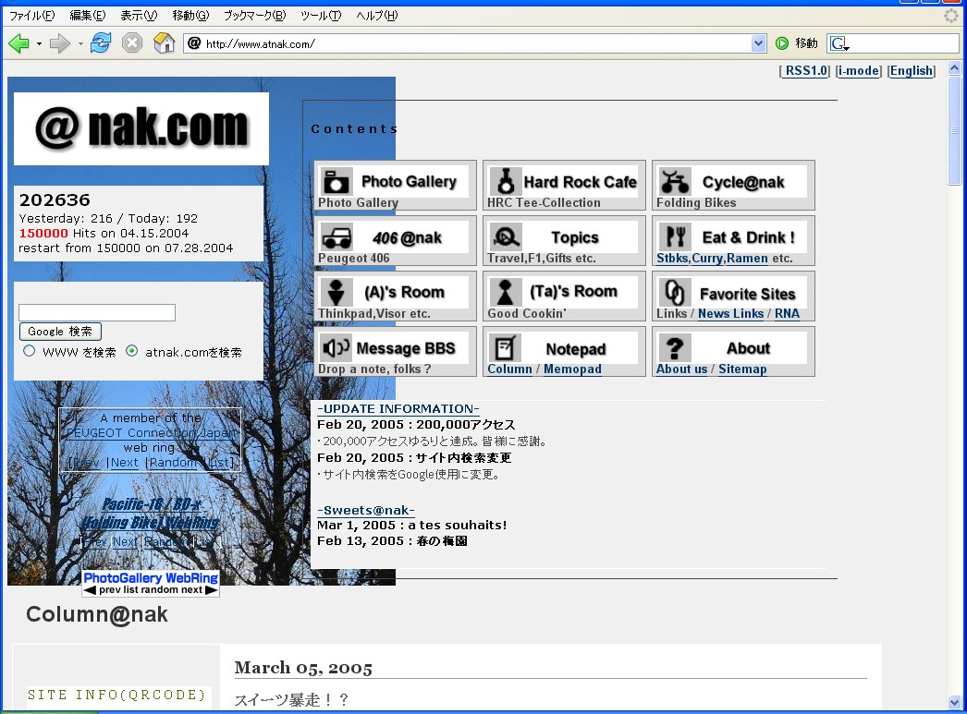The width and height of the screenshot is (967, 714).
Task: Open the ツール(T) menu
Action: pos(322,16)
